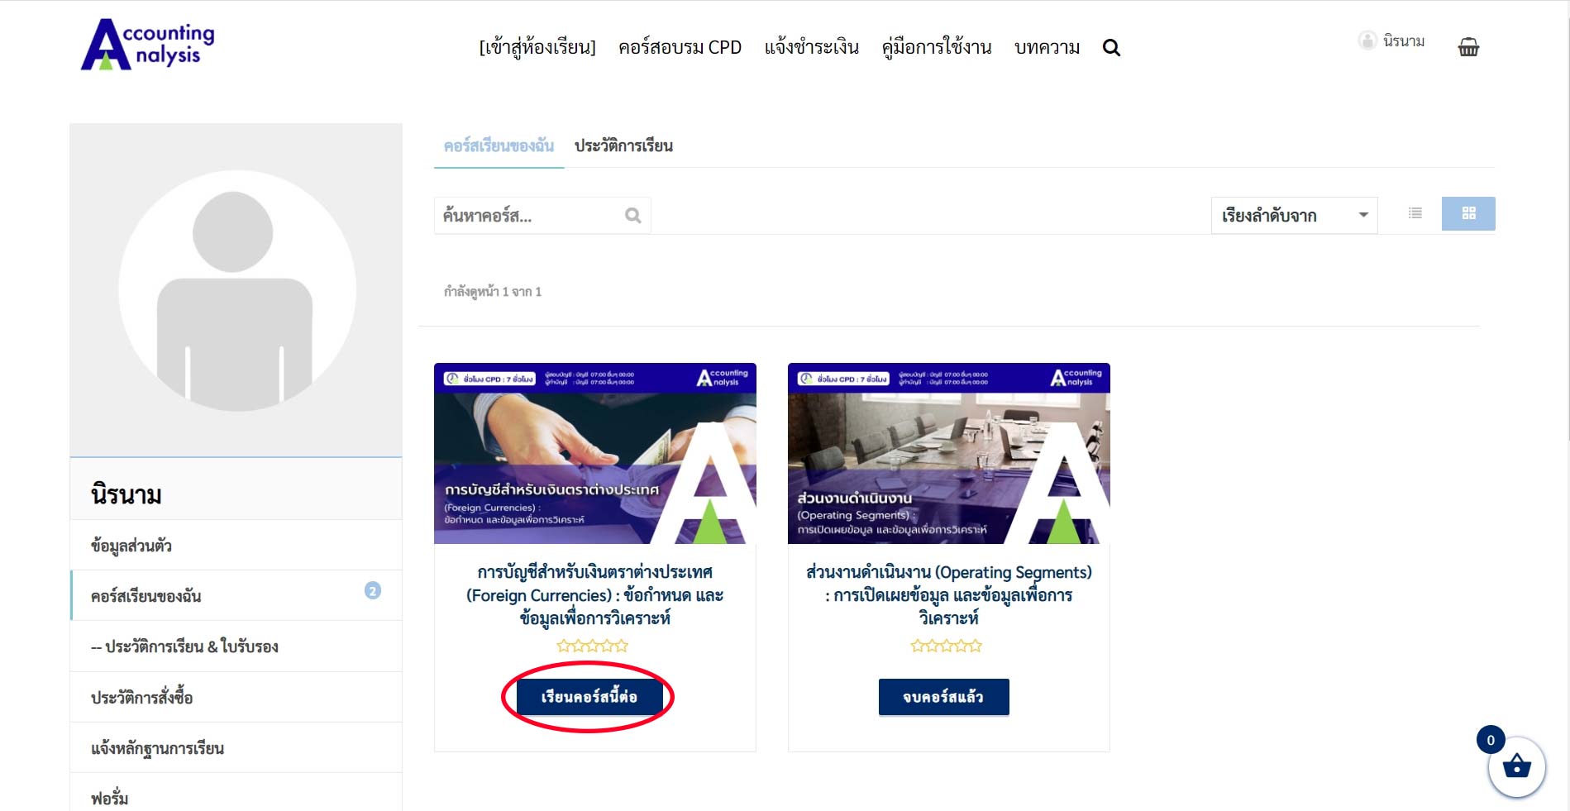Click the จบคอร์สแล้ว button
The image size is (1570, 811).
click(x=943, y=697)
